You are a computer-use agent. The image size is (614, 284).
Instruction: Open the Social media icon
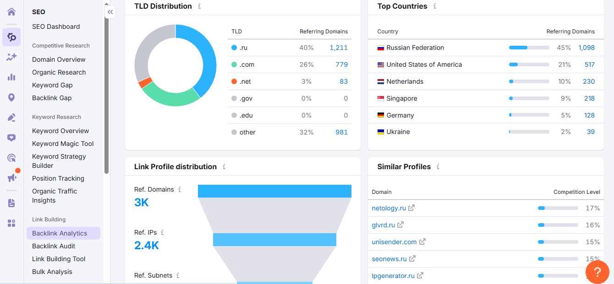pos(11,138)
